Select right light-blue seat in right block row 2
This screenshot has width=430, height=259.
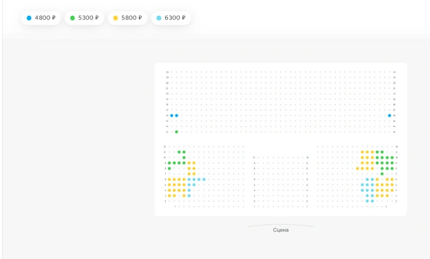pos(372,201)
